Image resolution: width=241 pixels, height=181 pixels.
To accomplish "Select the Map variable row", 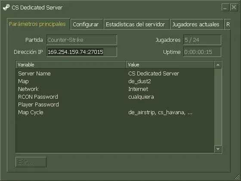I will (x=115, y=81).
